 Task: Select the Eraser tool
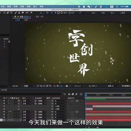23,13
